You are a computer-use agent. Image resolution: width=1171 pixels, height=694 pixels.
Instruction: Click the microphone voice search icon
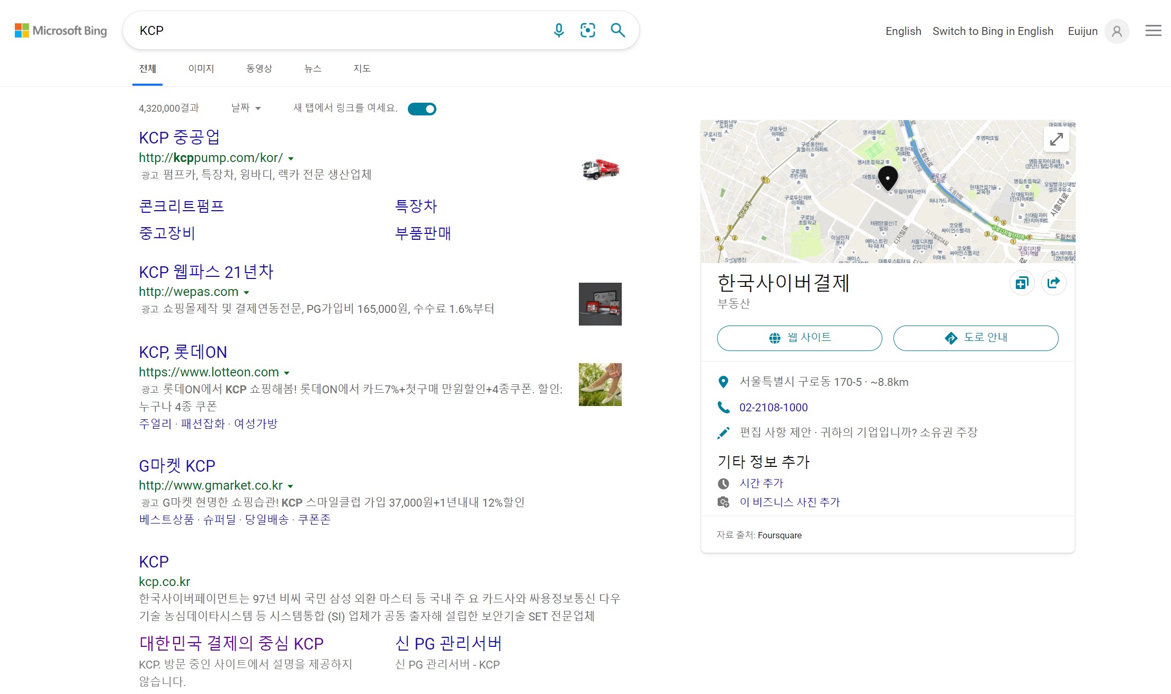558,31
